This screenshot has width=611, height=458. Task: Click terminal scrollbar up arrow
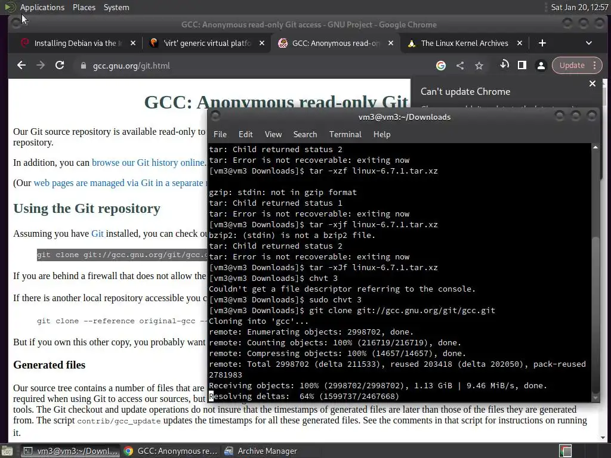pyautogui.click(x=595, y=147)
